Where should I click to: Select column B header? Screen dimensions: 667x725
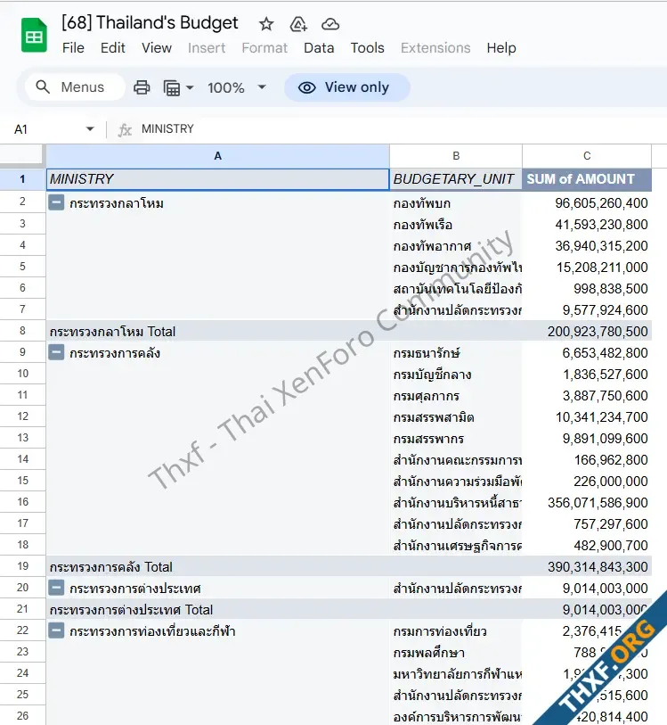click(456, 156)
